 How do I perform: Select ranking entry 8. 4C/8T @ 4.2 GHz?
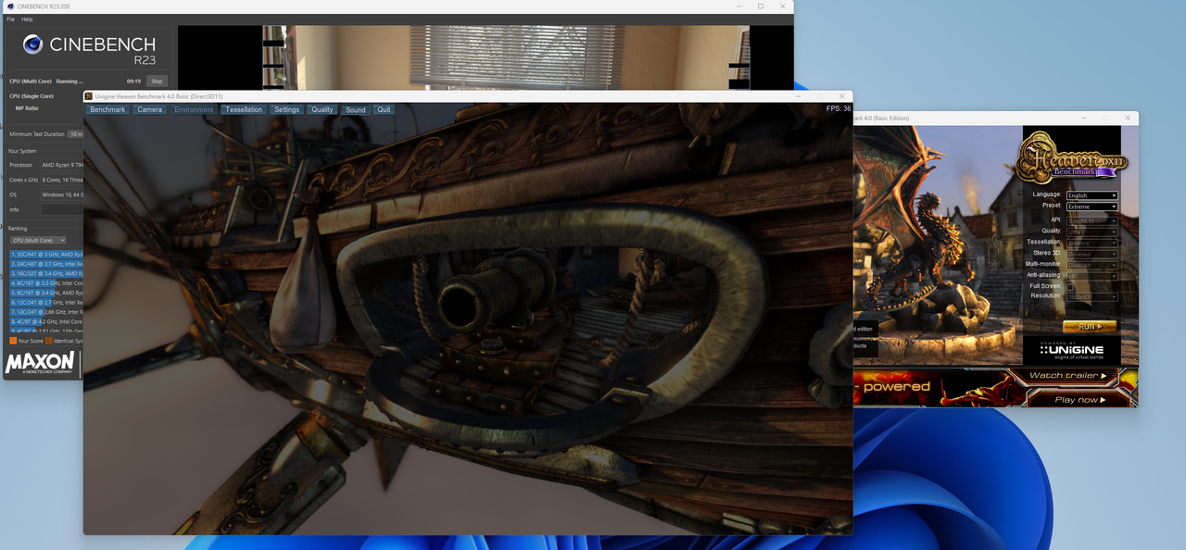(x=46, y=321)
